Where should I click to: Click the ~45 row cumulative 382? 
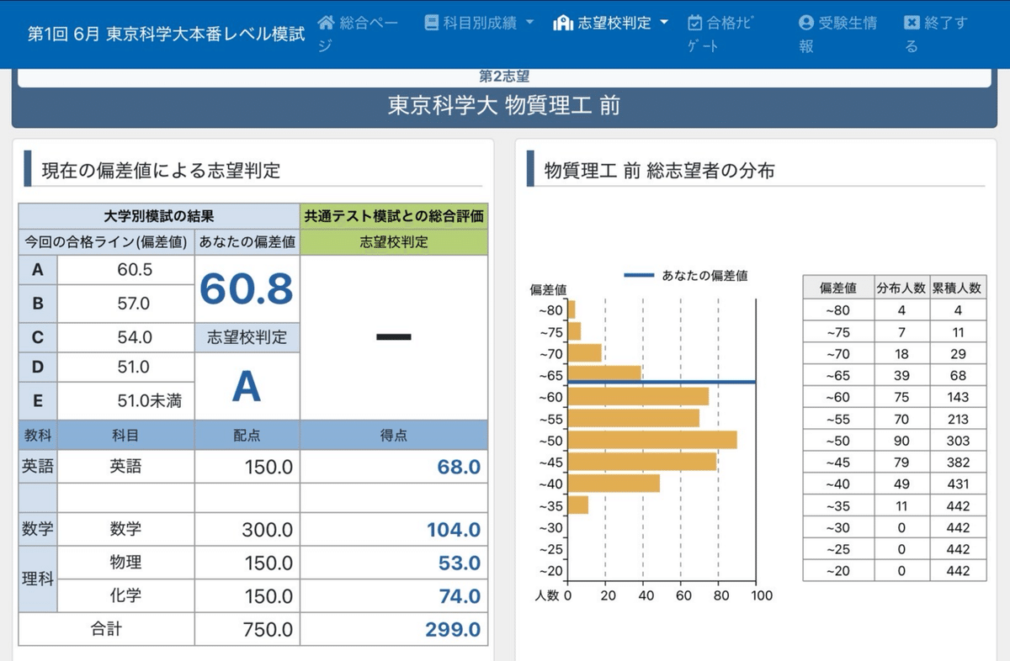pyautogui.click(x=957, y=463)
